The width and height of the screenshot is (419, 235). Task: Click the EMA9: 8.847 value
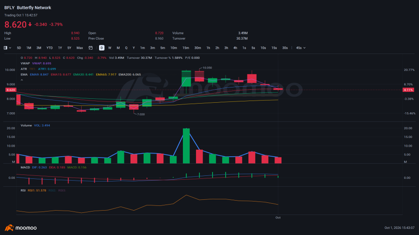click(x=39, y=74)
